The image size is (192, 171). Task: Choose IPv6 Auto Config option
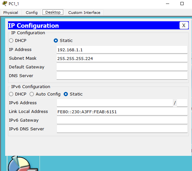click(32, 94)
